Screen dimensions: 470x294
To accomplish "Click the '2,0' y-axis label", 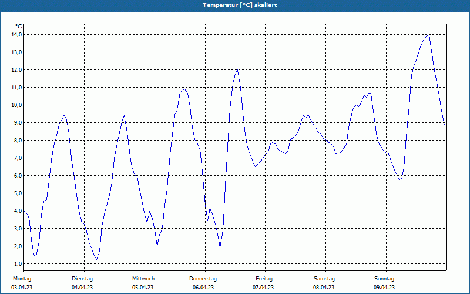I will click(18, 246).
